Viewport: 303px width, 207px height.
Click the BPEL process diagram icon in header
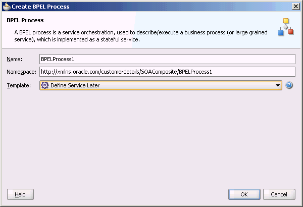pyautogui.click(x=286, y=27)
